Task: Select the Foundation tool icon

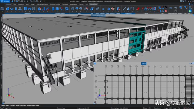Action: 20,9
